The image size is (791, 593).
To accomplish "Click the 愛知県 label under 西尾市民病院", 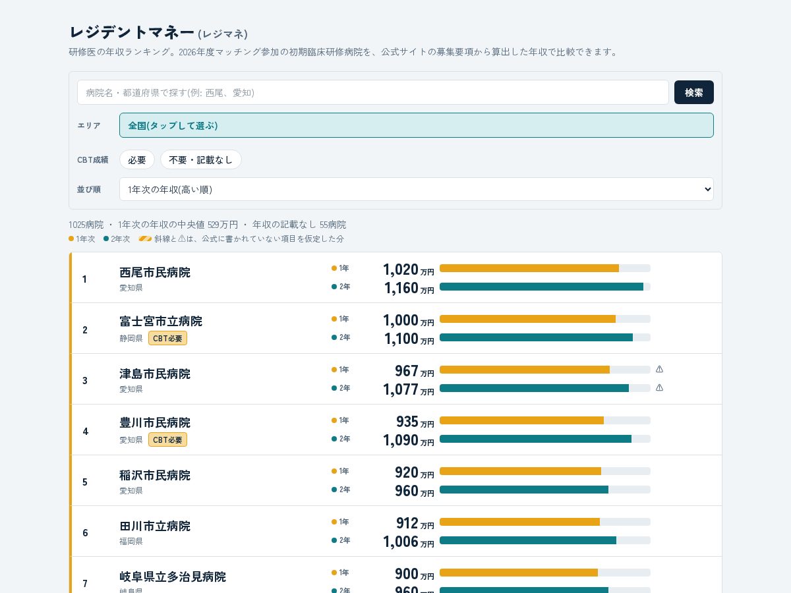I will point(131,287).
